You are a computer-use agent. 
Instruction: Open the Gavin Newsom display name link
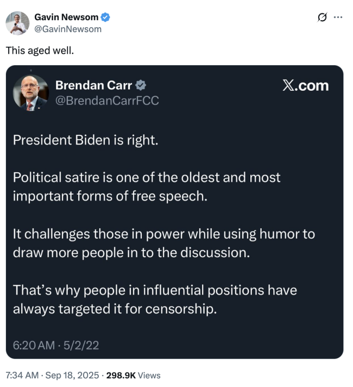click(x=66, y=17)
